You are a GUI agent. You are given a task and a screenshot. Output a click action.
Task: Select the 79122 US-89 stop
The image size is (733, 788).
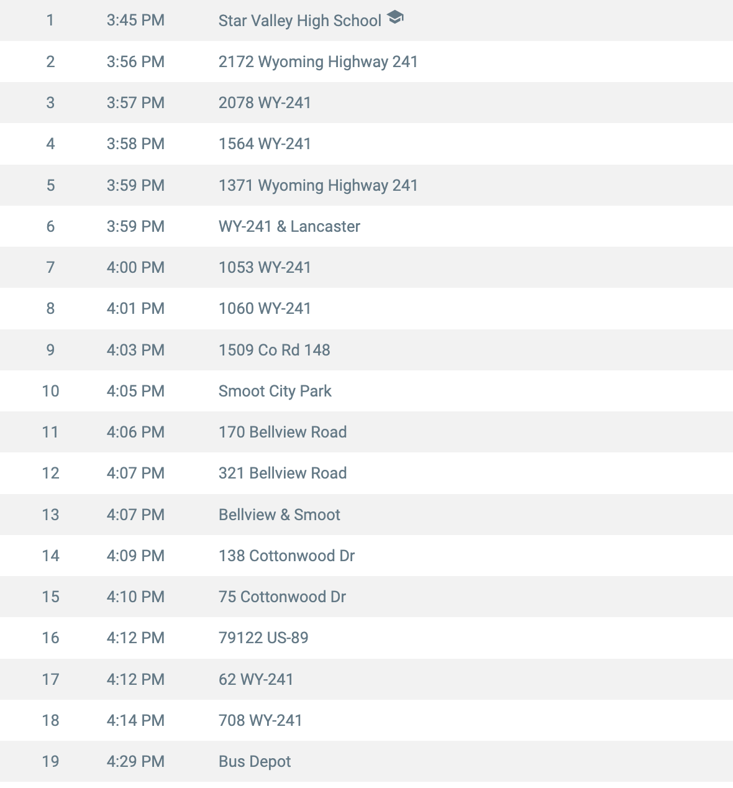(366, 638)
